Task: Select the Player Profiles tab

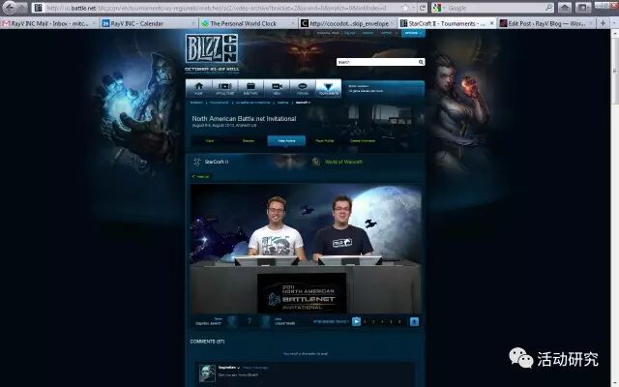Action: pos(325,140)
